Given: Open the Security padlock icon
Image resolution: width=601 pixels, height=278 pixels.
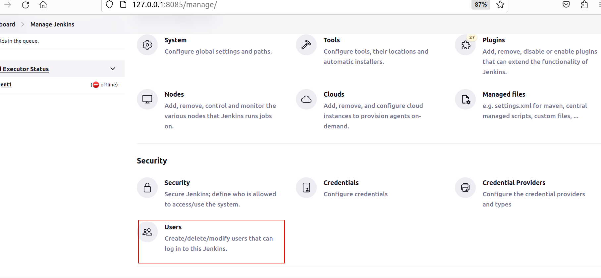Looking at the screenshot, I should pos(147,187).
